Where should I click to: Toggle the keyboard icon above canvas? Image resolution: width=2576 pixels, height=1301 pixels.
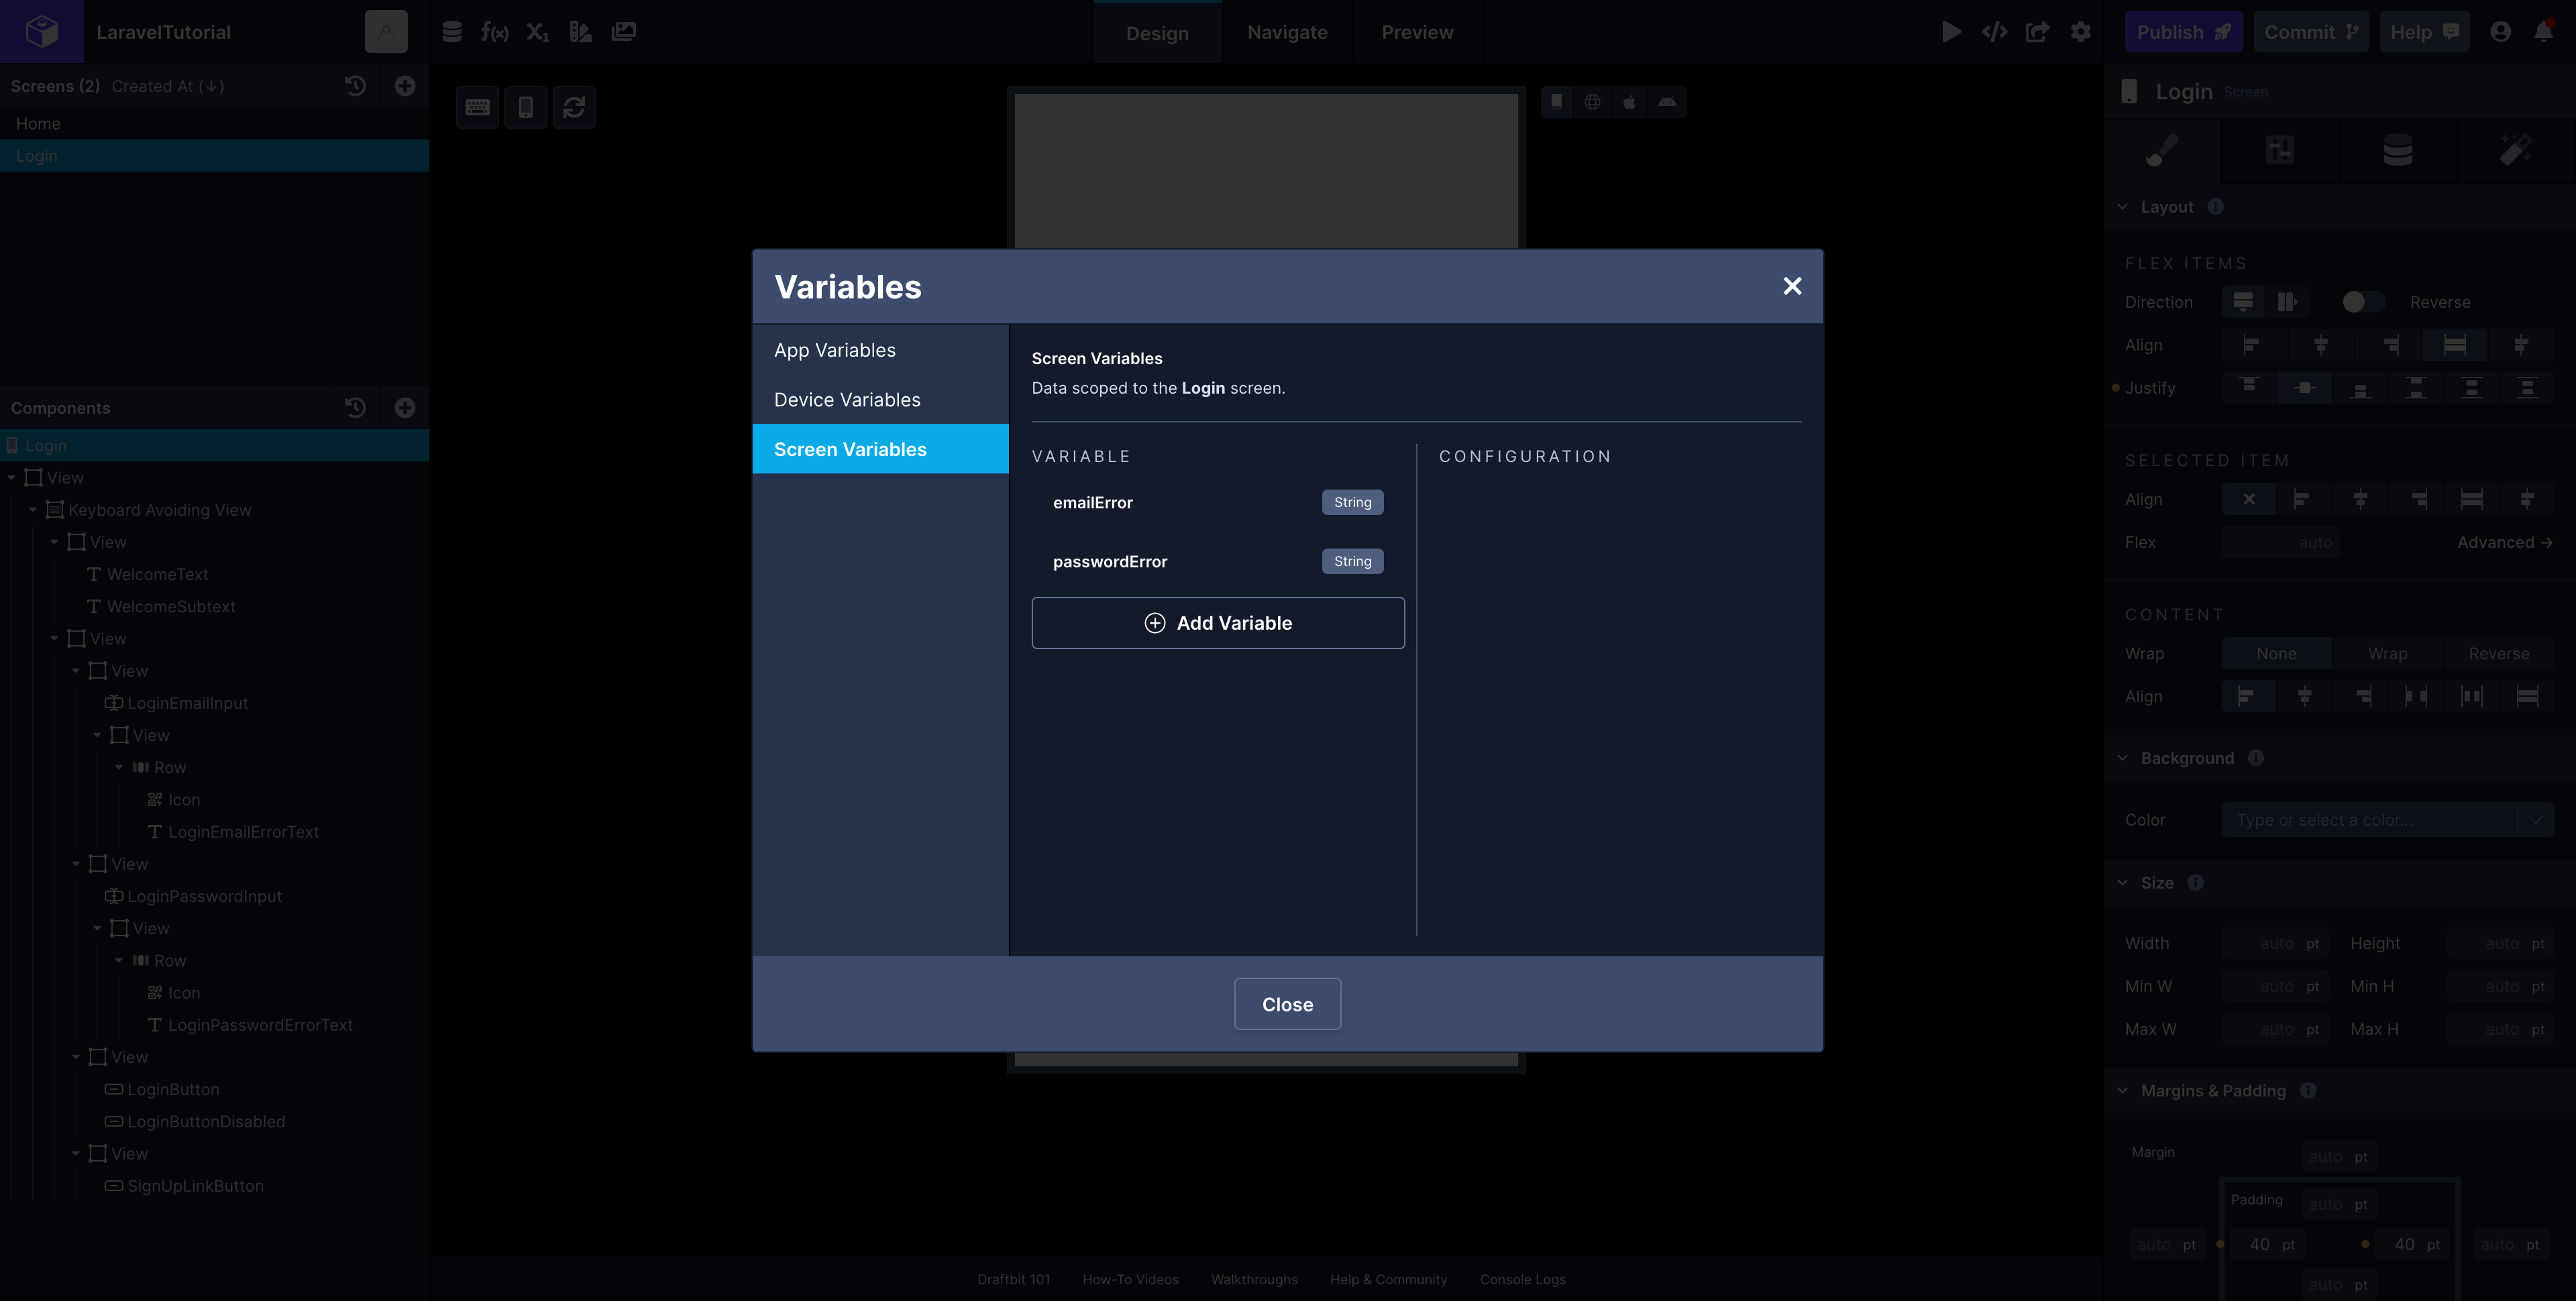point(478,107)
